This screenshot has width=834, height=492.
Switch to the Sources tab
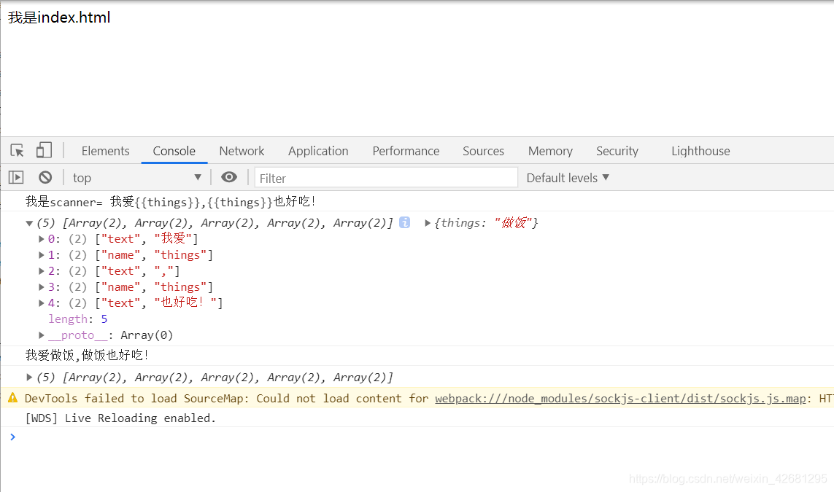point(483,151)
